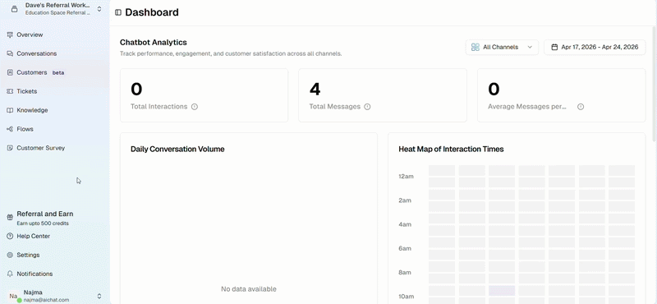The height and width of the screenshot is (304, 657).
Task: Click the highlighted heat map cell at 10am
Action: pyautogui.click(x=502, y=291)
